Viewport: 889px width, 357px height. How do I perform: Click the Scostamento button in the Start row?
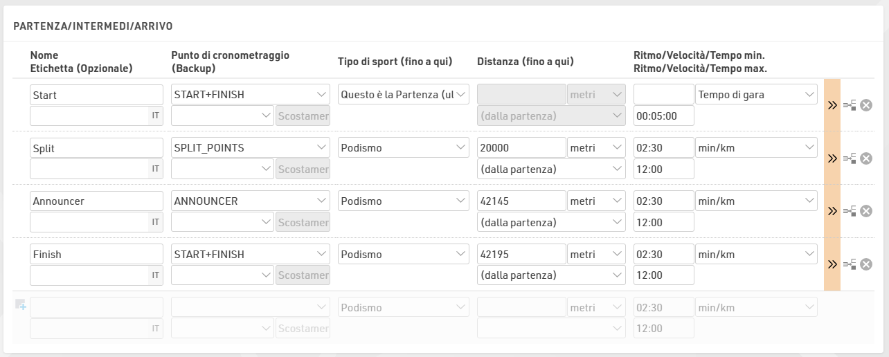coord(303,116)
